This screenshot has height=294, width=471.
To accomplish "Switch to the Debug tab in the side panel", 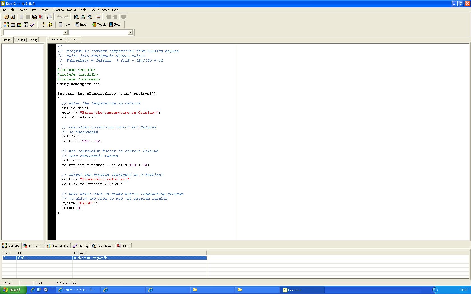I will [33, 40].
